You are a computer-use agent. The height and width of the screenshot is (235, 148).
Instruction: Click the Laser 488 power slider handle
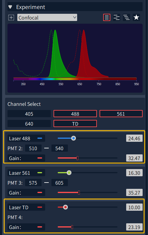pyautogui.click(x=74, y=138)
